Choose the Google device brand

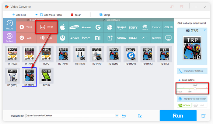[98, 27]
